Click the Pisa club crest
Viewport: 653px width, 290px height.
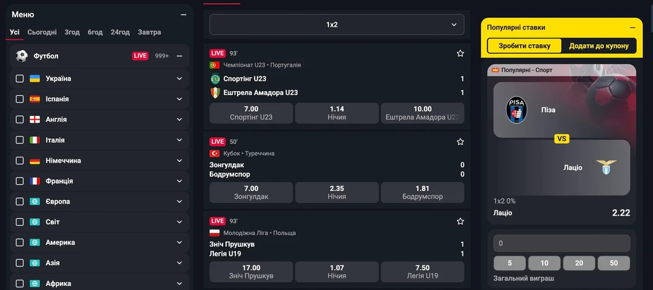click(516, 110)
